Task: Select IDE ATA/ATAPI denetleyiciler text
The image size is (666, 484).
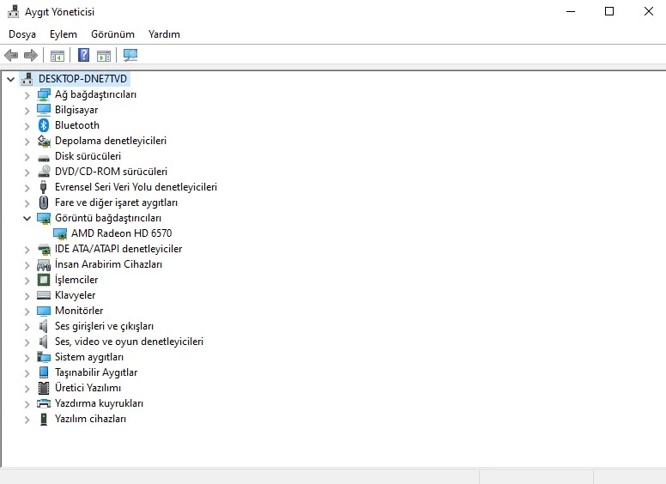Action: [x=118, y=249]
